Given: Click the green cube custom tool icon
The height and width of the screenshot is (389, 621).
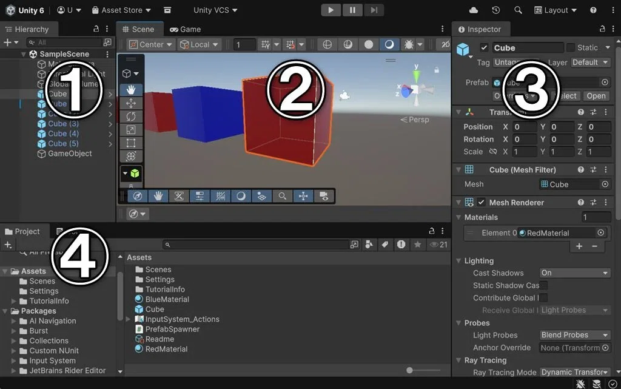Looking at the screenshot, I should pos(135,173).
